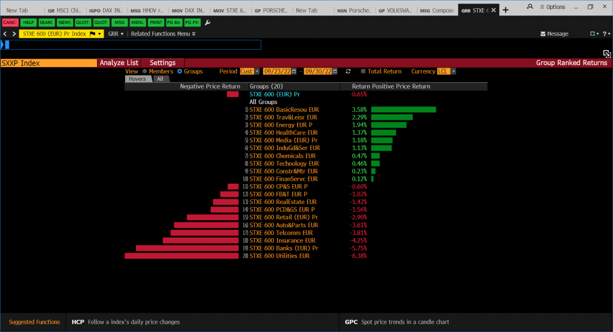Enable the Total Return checkbox

tap(363, 71)
